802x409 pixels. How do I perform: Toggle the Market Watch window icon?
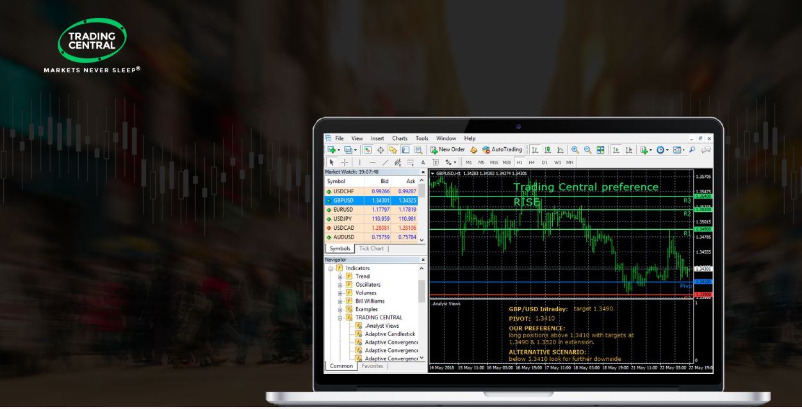tap(368, 150)
